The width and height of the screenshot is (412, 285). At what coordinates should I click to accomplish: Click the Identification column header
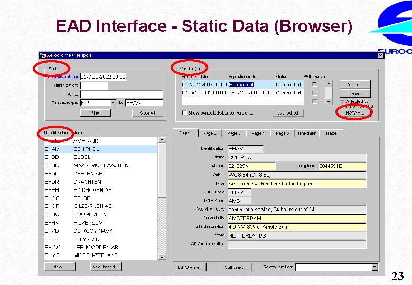click(x=56, y=133)
